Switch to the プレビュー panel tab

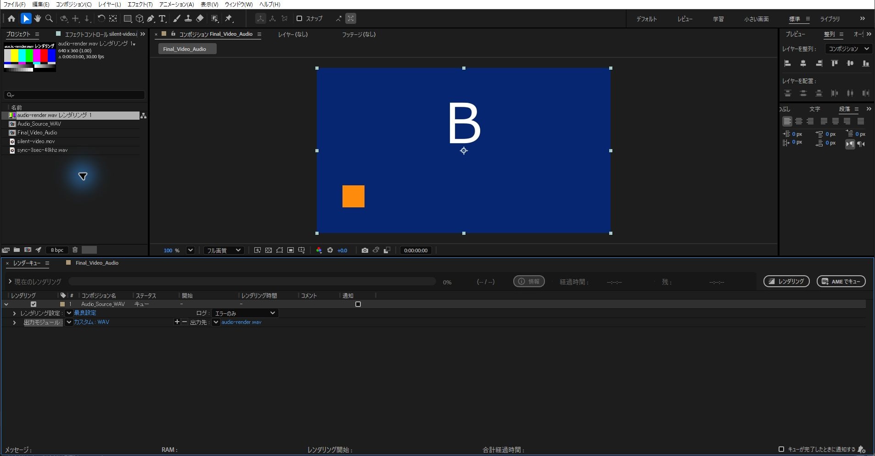click(x=795, y=34)
